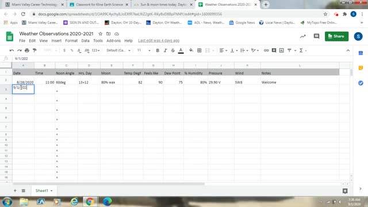Click the green Share button

(x=336, y=36)
